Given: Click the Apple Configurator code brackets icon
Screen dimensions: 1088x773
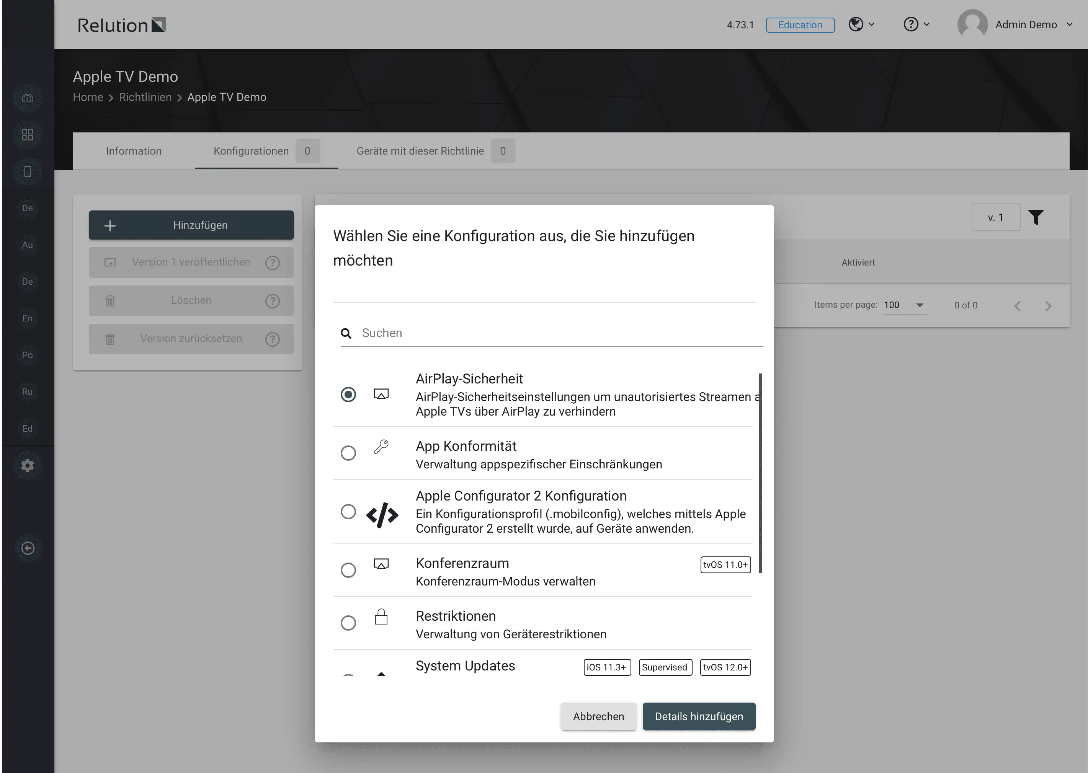Looking at the screenshot, I should [x=382, y=515].
